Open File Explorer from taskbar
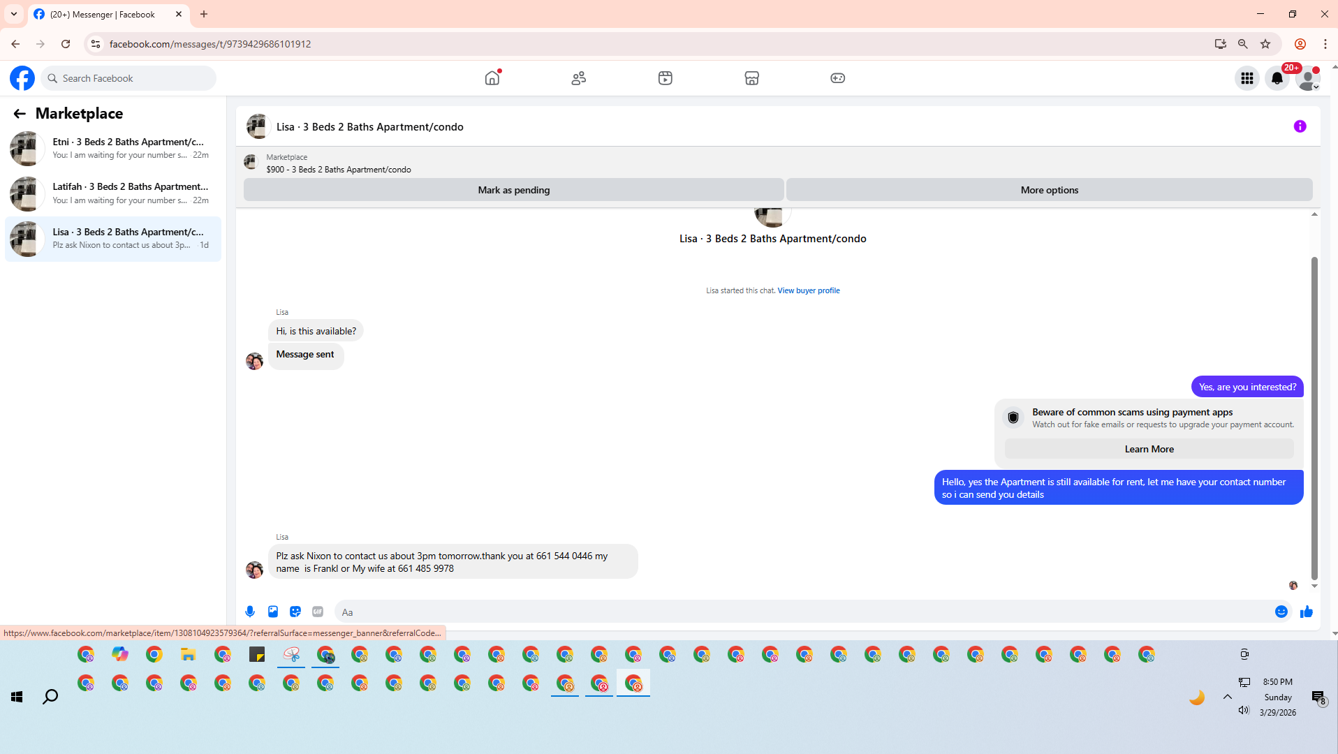 click(189, 654)
